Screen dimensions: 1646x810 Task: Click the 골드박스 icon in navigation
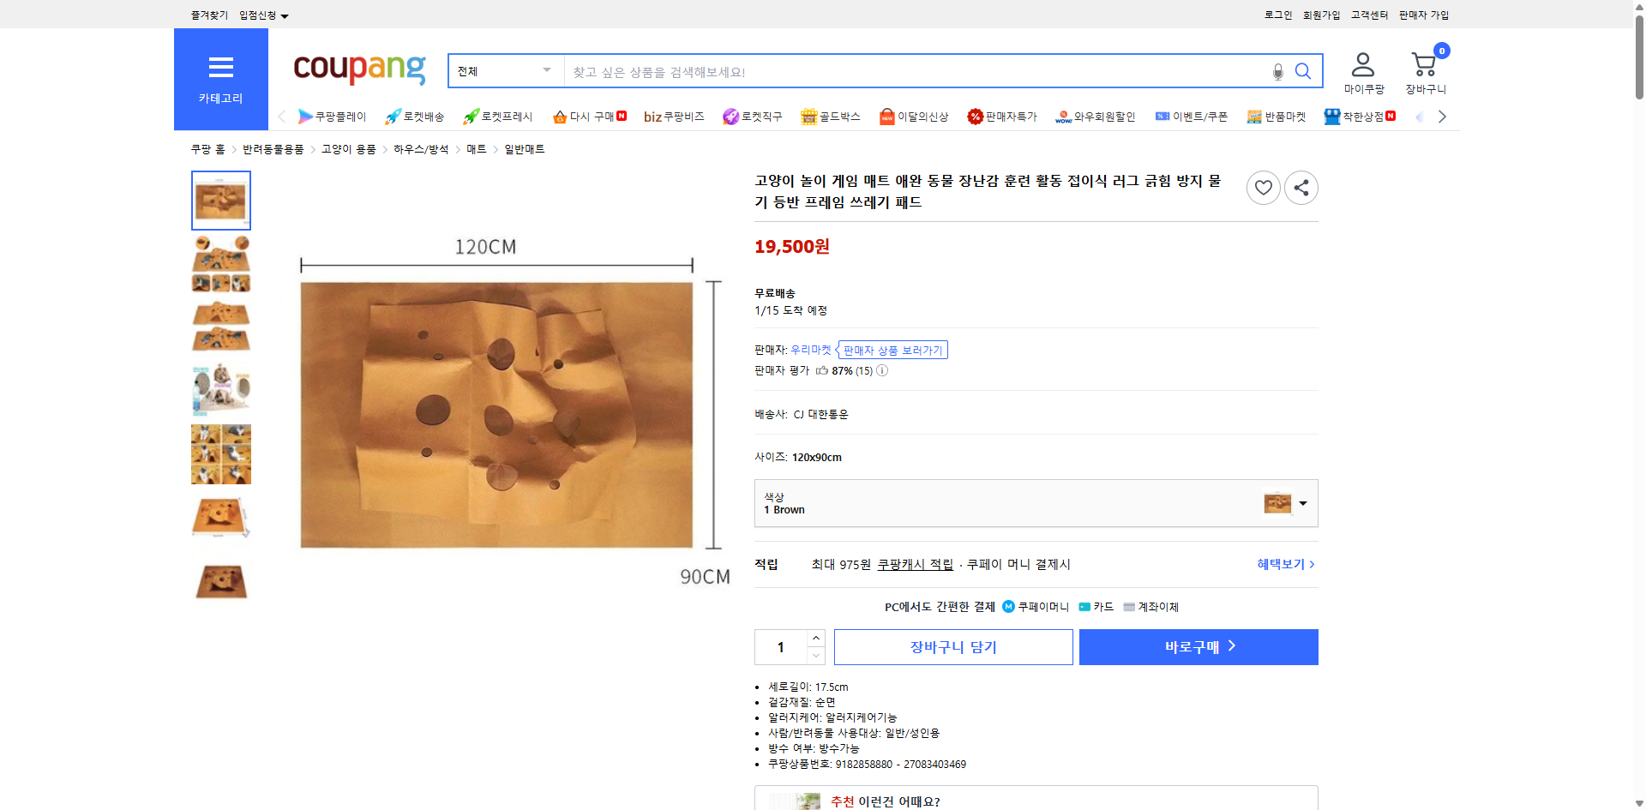[x=830, y=116]
